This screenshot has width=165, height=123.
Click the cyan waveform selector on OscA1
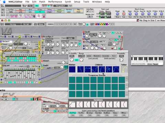113,33
